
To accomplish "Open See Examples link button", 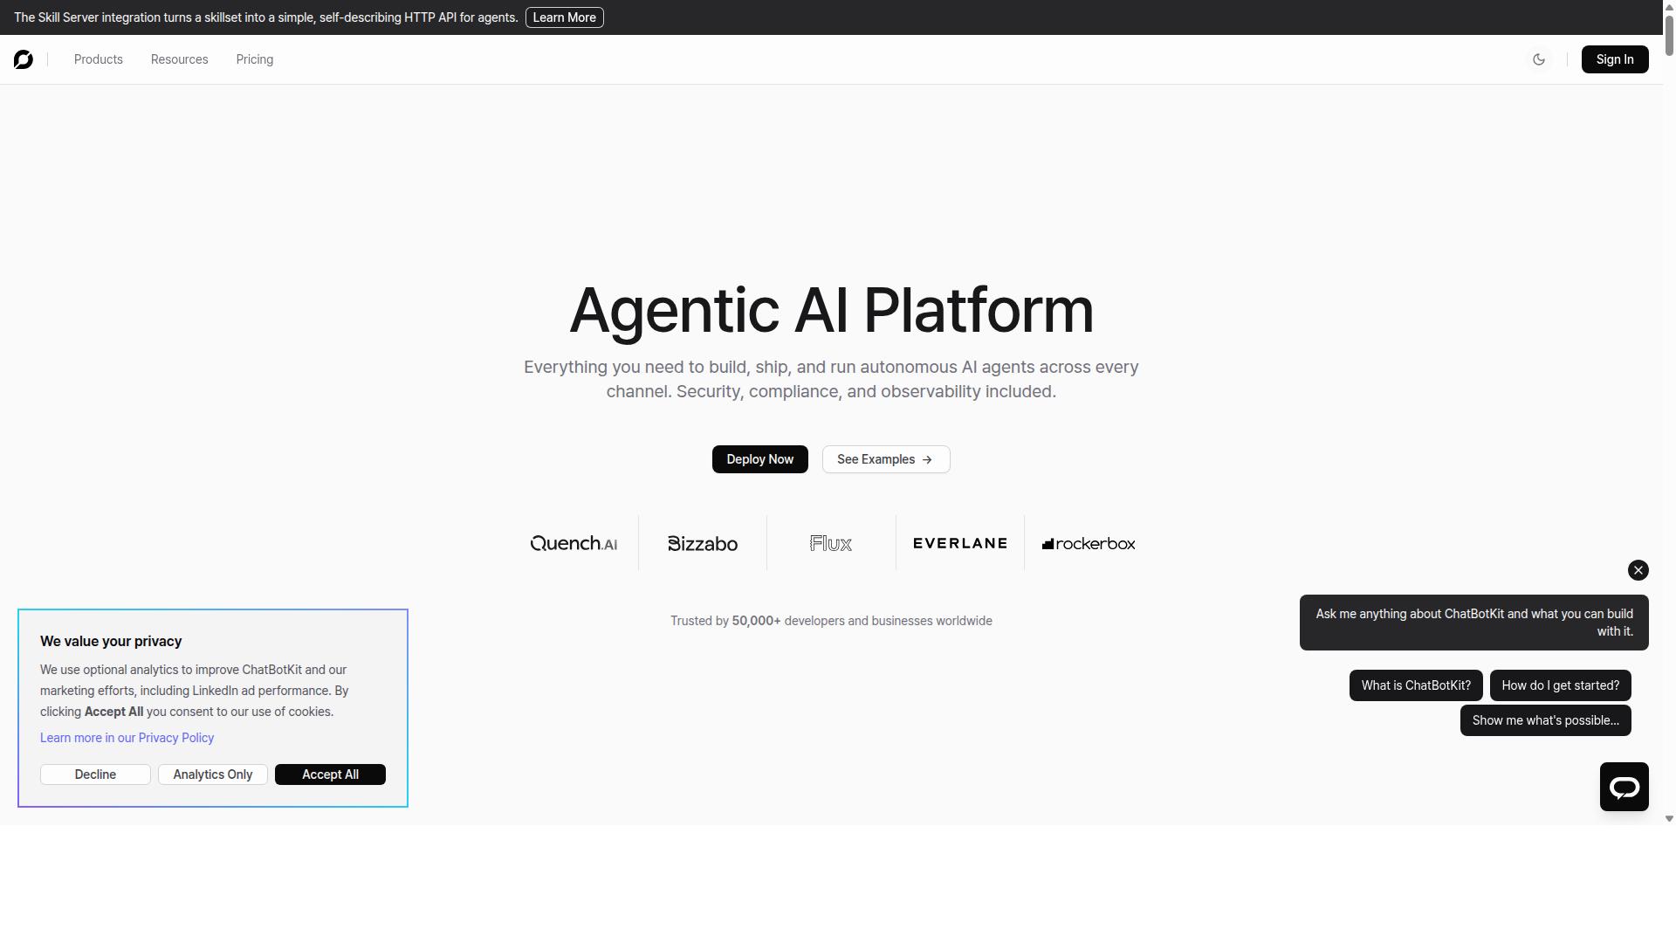I will (x=886, y=459).
